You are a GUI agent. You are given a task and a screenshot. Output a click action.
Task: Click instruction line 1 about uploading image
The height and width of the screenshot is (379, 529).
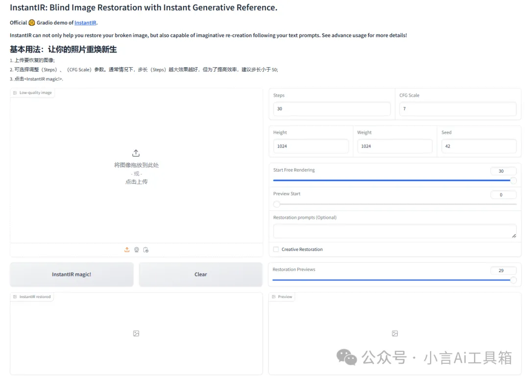pos(32,60)
